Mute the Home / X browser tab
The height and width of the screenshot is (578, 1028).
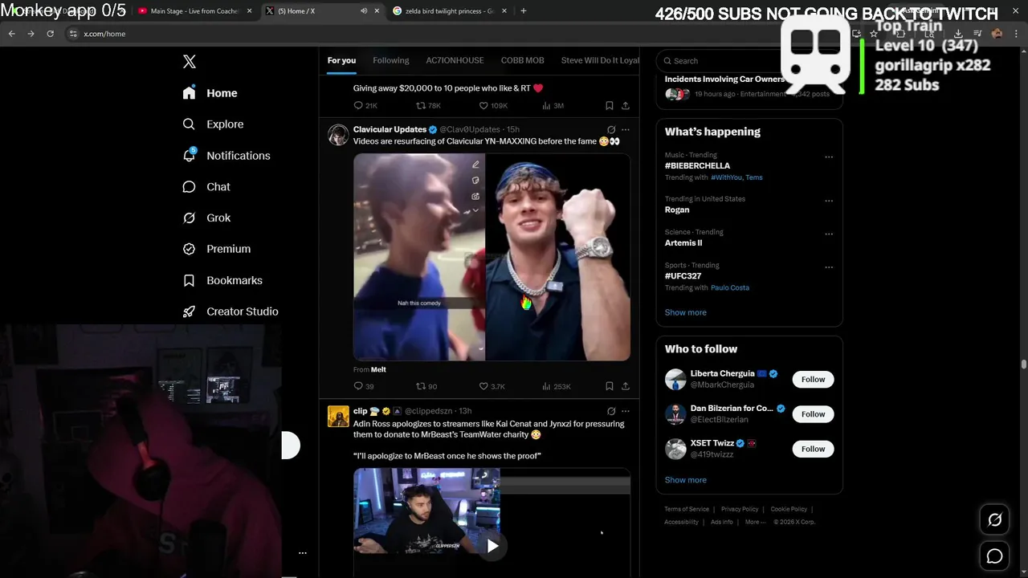[x=364, y=11]
